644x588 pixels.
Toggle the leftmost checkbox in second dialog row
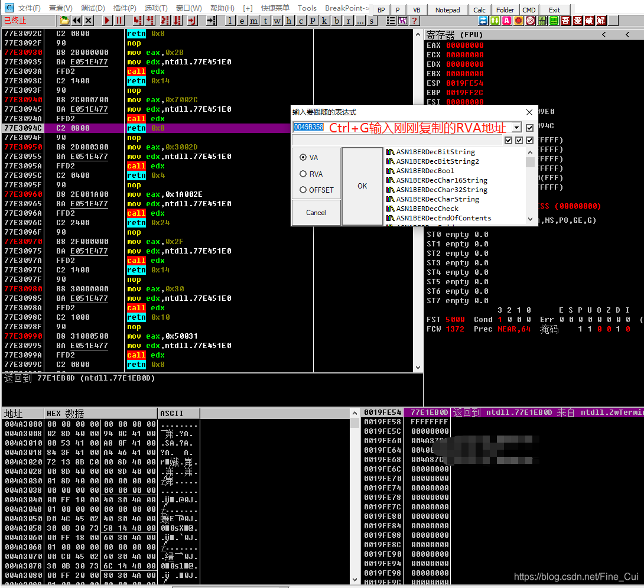pos(509,141)
